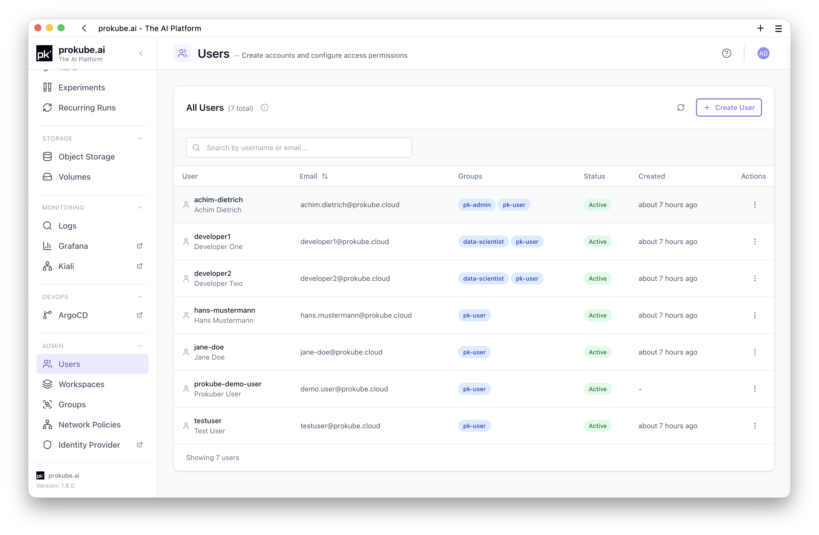Click developer2's data-scientist group badge

click(x=483, y=278)
